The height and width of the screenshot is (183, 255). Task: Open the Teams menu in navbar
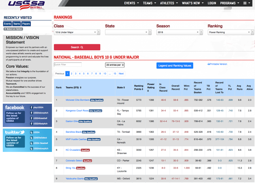pos(150,3)
